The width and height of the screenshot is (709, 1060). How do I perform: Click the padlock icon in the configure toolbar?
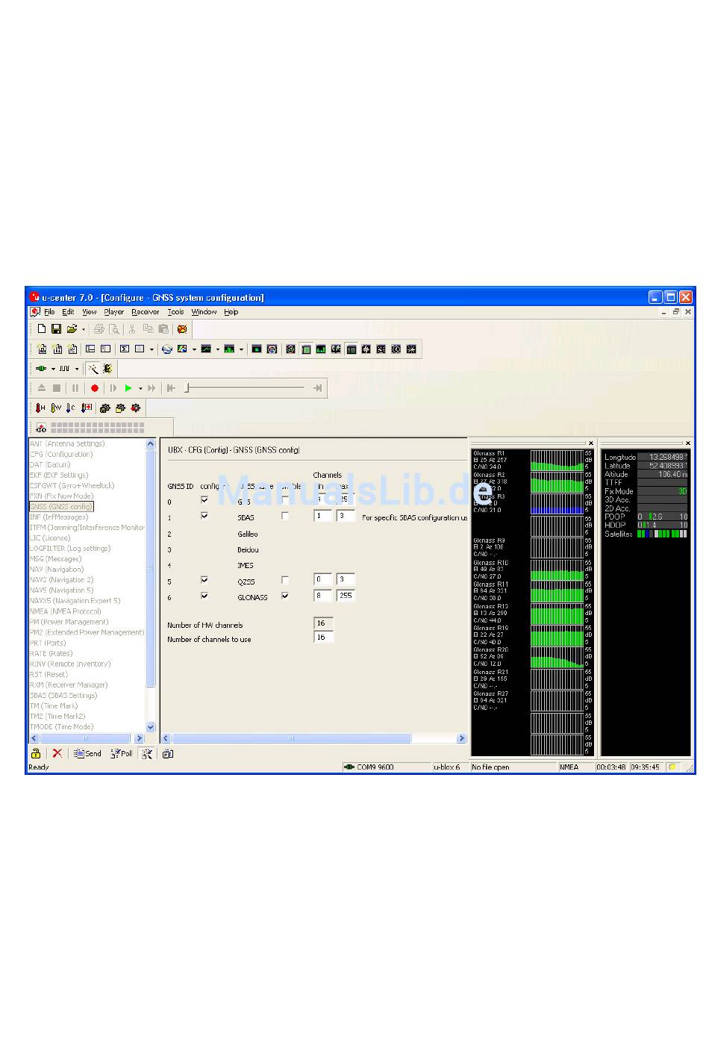[36, 753]
